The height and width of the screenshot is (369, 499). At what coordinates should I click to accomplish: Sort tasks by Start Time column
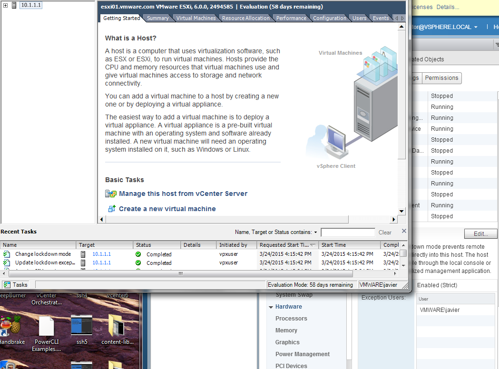350,245
